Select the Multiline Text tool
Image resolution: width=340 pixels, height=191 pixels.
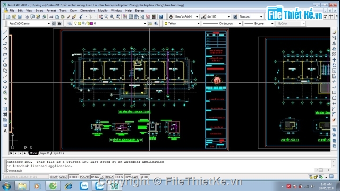(x=5, y=131)
